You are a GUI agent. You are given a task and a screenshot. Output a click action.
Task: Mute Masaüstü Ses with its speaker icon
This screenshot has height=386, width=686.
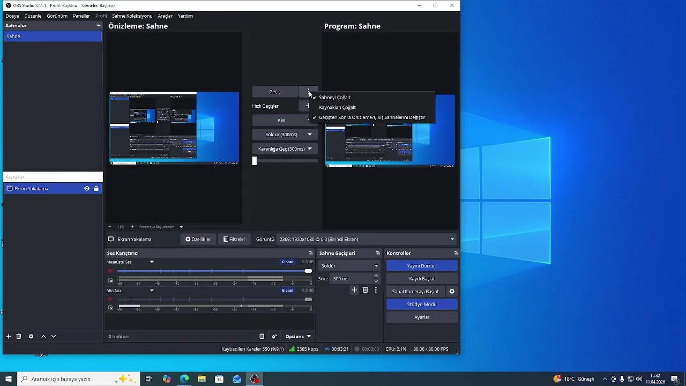(x=110, y=271)
